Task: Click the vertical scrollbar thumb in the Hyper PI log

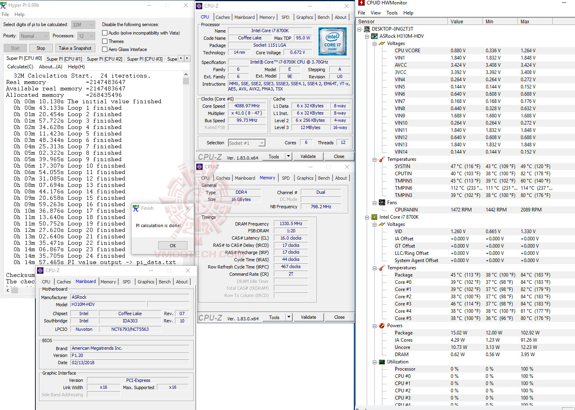Action: [186, 81]
